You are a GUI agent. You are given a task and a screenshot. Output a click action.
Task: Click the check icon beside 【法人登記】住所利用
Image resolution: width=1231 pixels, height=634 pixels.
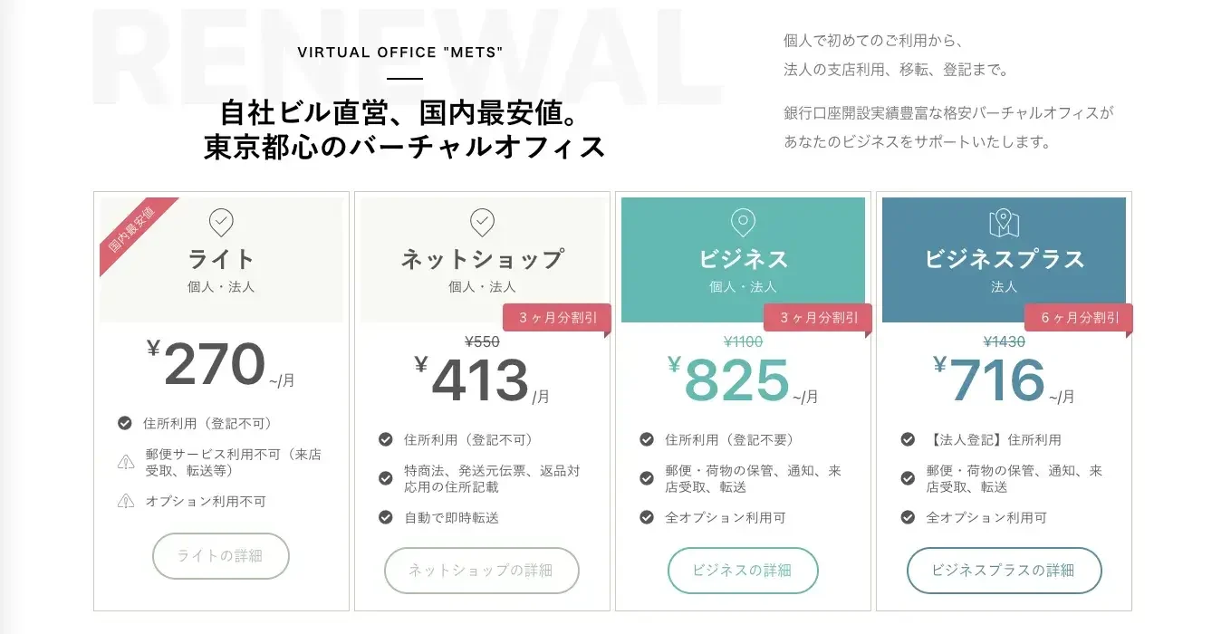coord(908,439)
